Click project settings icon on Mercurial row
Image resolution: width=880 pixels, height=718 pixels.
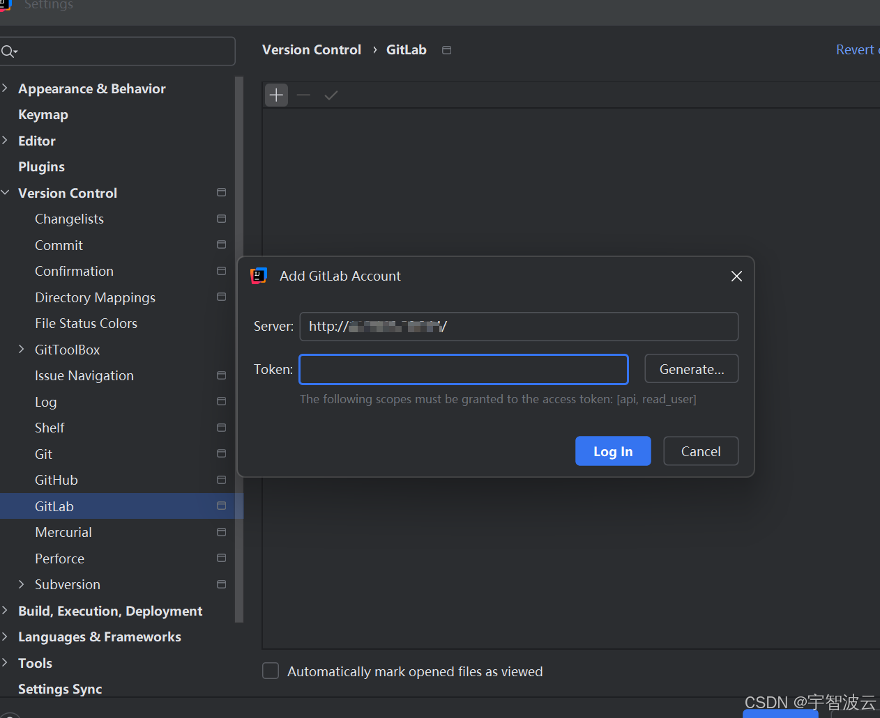click(222, 532)
